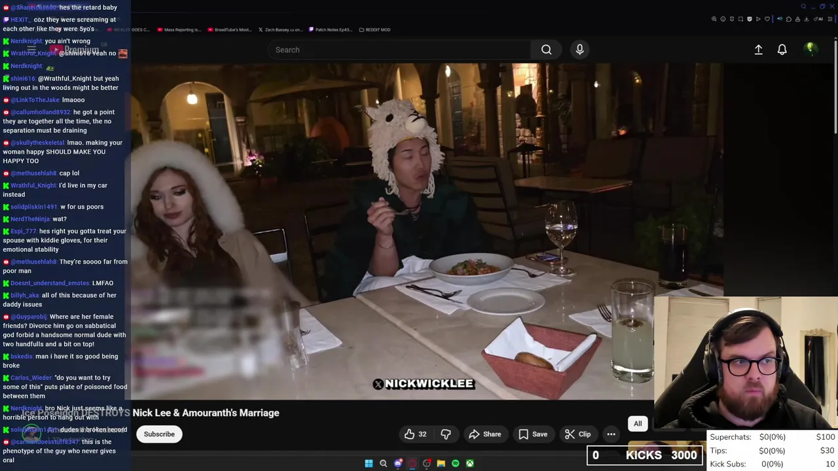Open the Mass Reporting bookmark
838x471 pixels.
pos(179,29)
